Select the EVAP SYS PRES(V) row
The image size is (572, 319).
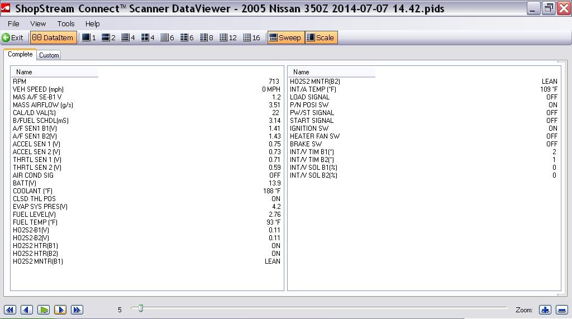click(147, 207)
